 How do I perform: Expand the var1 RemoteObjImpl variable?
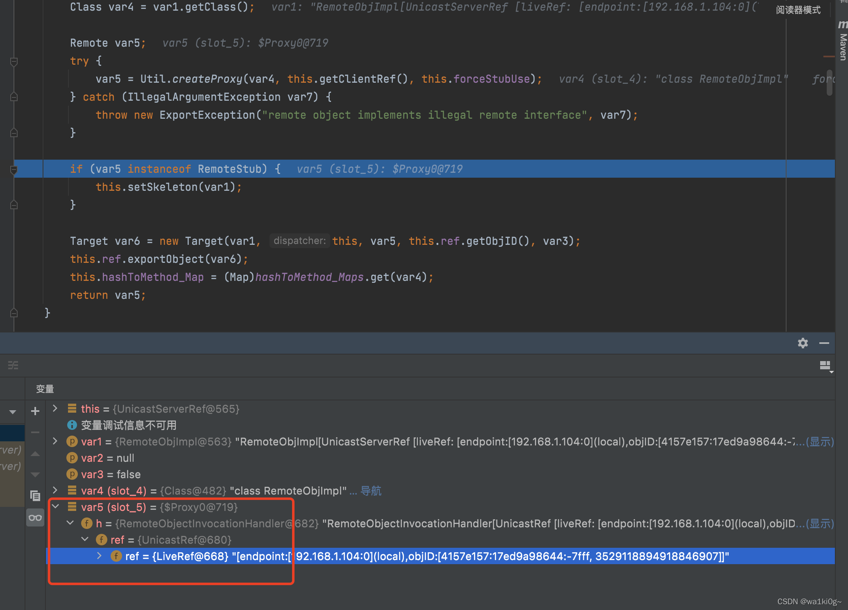click(55, 441)
